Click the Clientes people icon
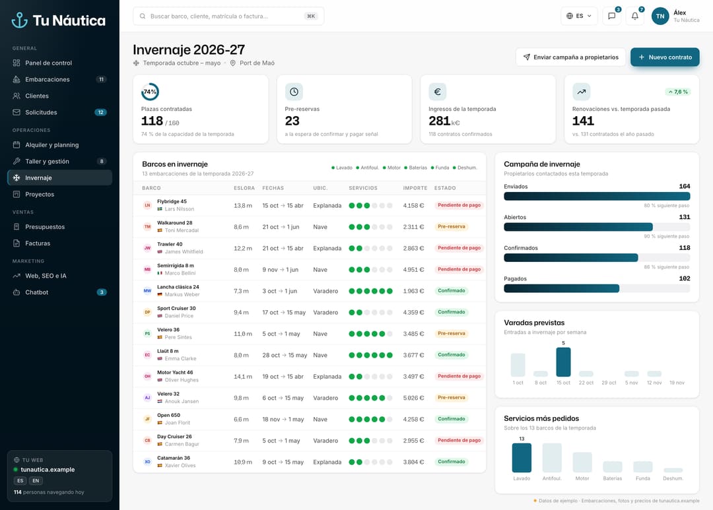713x510 pixels. tap(17, 96)
